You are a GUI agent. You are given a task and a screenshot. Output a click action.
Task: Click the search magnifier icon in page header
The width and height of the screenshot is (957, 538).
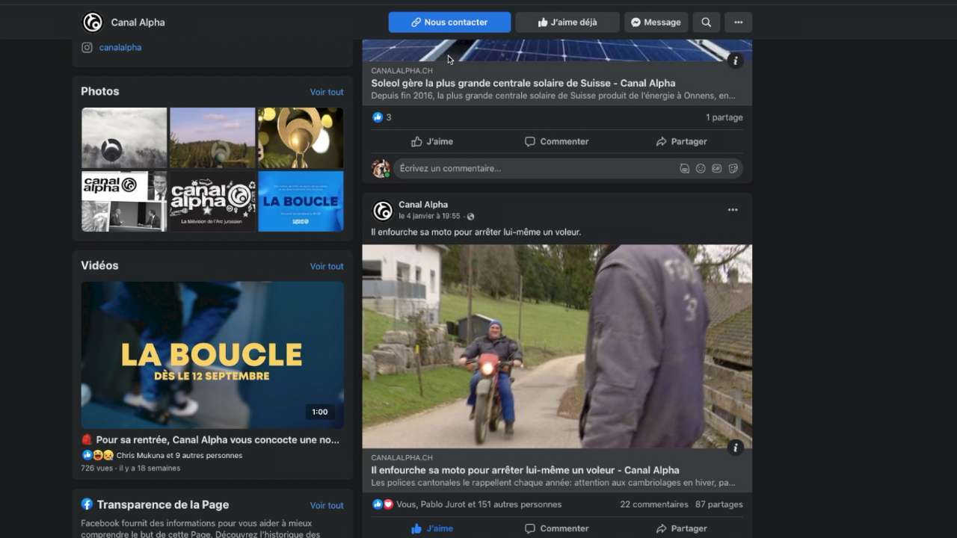click(x=706, y=22)
